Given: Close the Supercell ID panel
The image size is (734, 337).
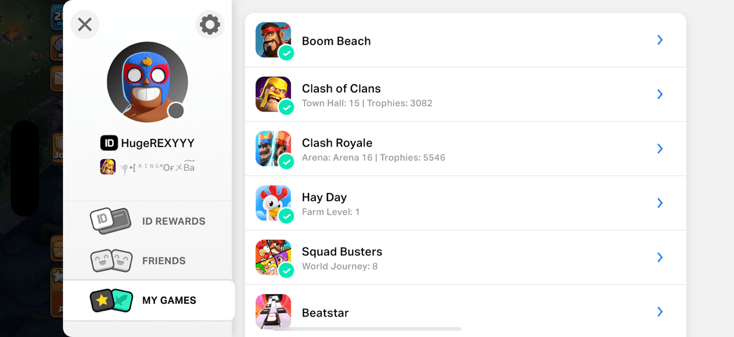Looking at the screenshot, I should [x=85, y=25].
